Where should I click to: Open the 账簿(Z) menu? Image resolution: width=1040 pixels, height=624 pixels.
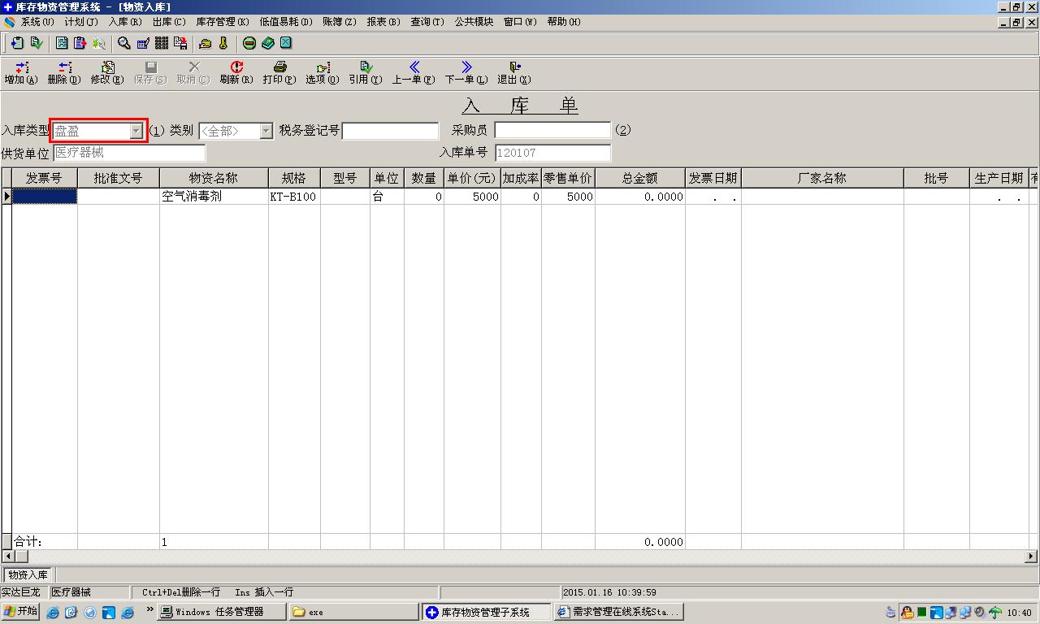pyautogui.click(x=340, y=22)
